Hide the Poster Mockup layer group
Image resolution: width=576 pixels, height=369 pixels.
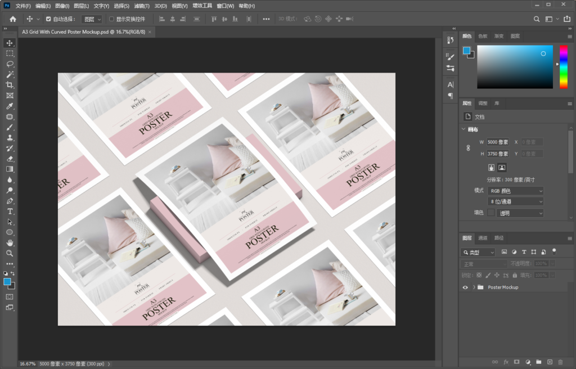pos(465,287)
